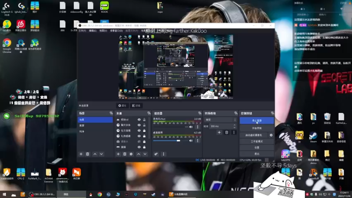Move source down with Sources panel down arrow
352x198 pixels.
(145, 154)
